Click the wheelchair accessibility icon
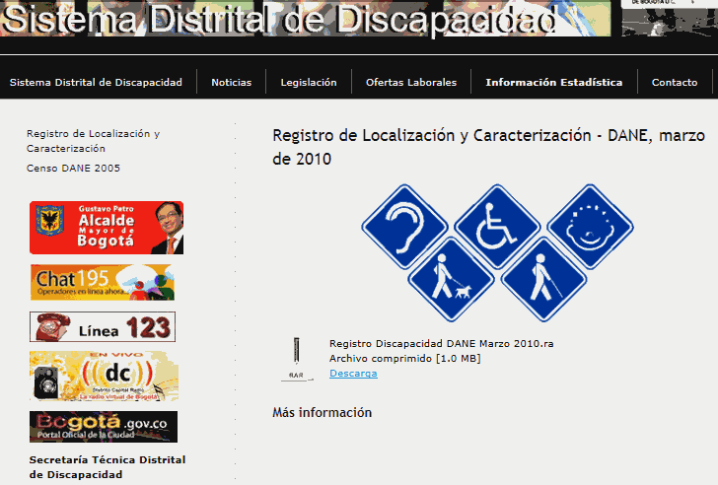 point(496,228)
